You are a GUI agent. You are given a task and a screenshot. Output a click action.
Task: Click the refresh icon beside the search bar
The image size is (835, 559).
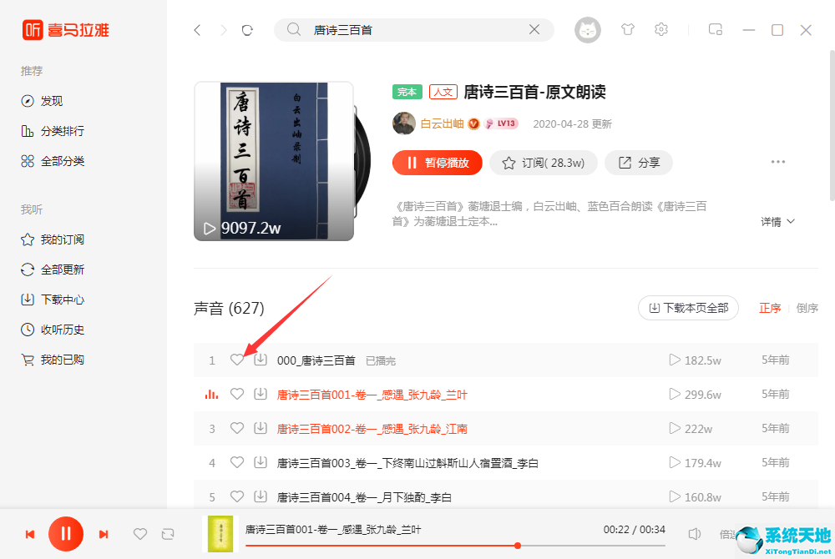[247, 30]
